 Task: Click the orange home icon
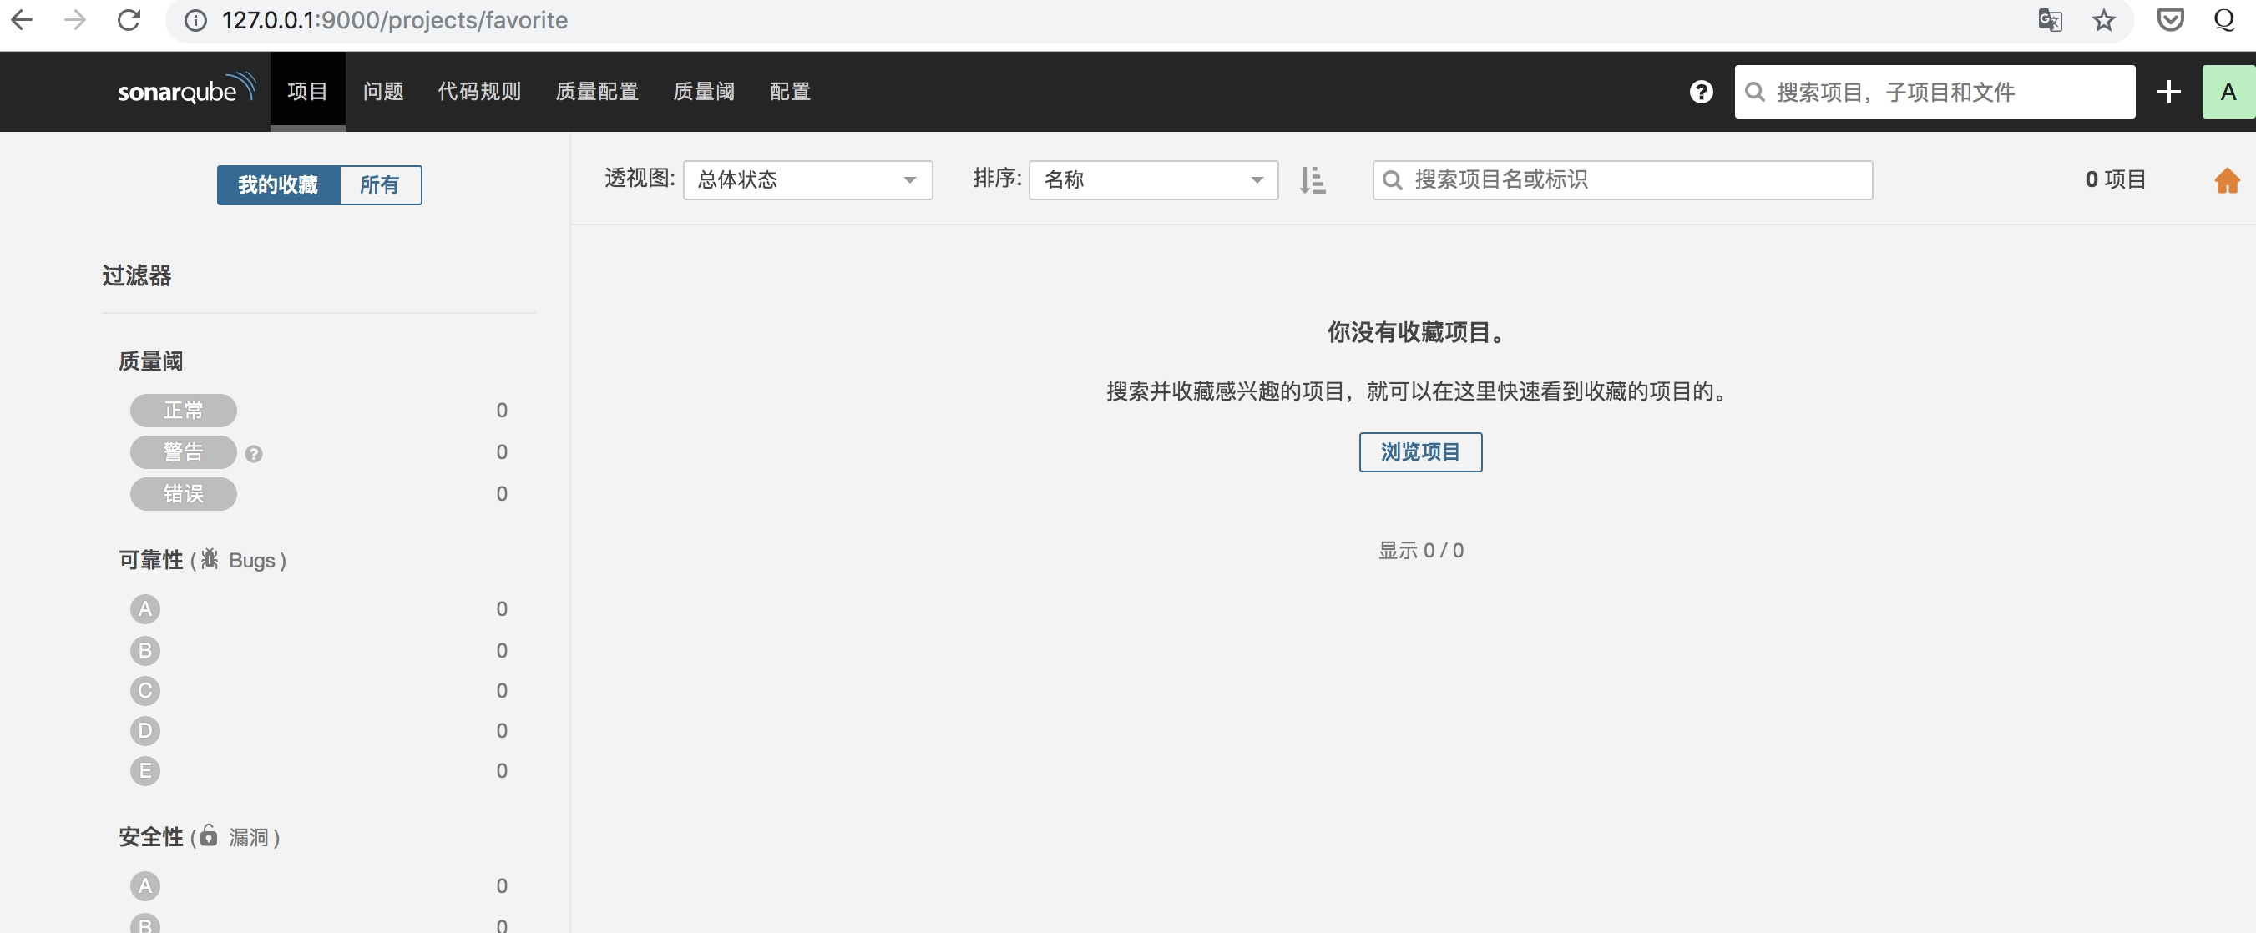click(2226, 181)
